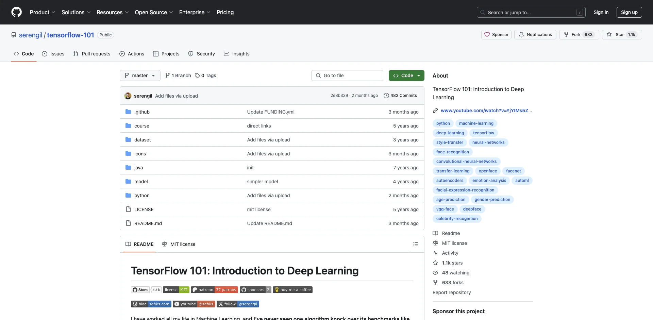653x320 pixels.
Task: View the 48 watching link
Action: click(x=451, y=273)
